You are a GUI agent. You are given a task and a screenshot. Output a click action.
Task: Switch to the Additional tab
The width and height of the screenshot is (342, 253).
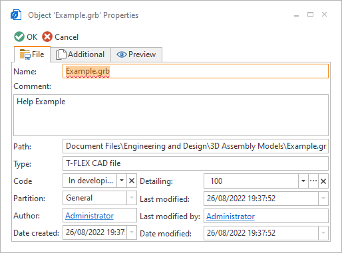[x=81, y=54]
